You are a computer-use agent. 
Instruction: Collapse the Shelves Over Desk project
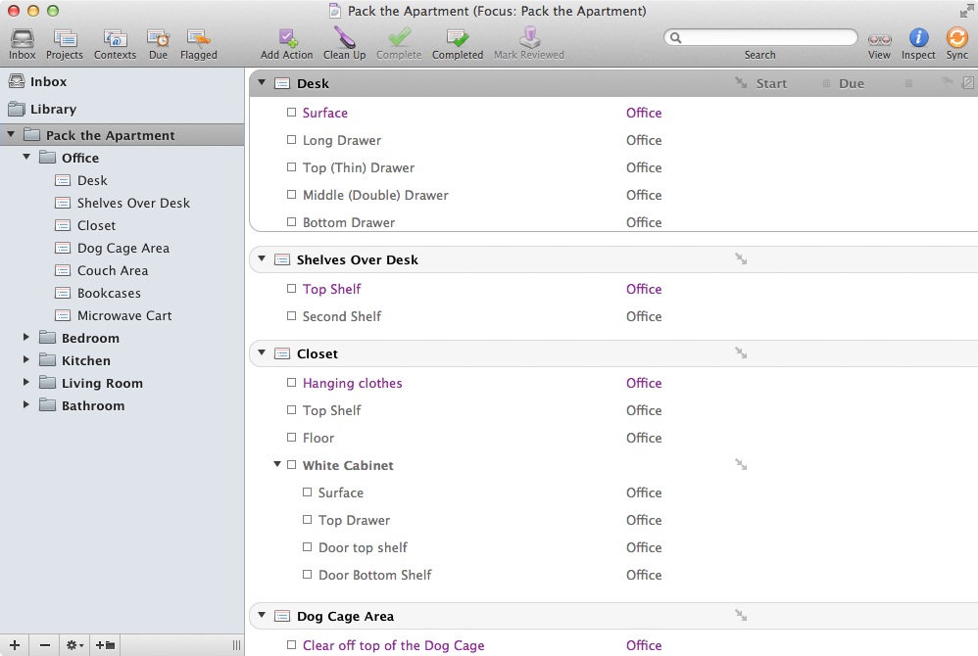pos(262,259)
